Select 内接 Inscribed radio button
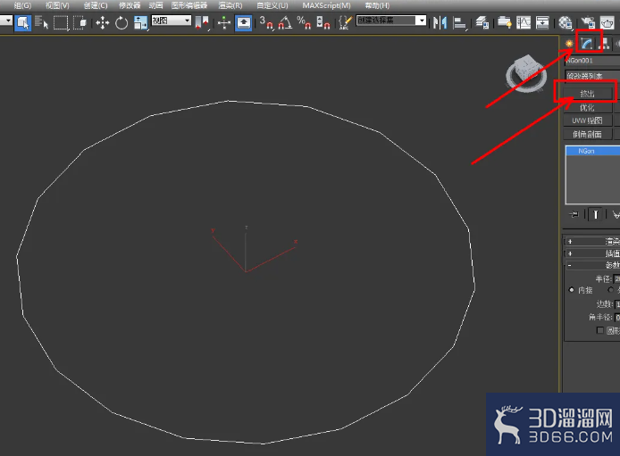The height and width of the screenshot is (456, 620). (x=572, y=290)
